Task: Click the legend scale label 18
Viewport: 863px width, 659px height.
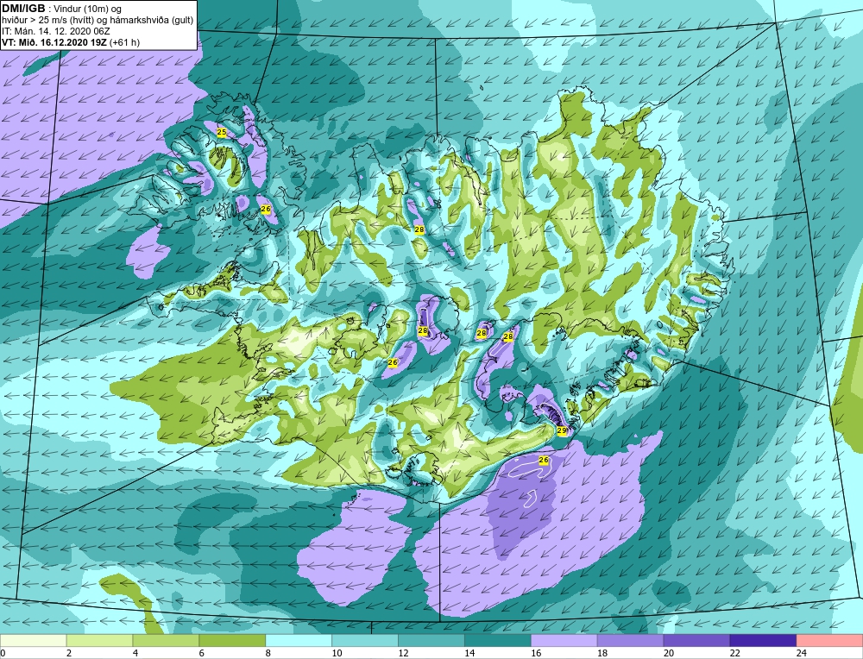Action: click(602, 654)
